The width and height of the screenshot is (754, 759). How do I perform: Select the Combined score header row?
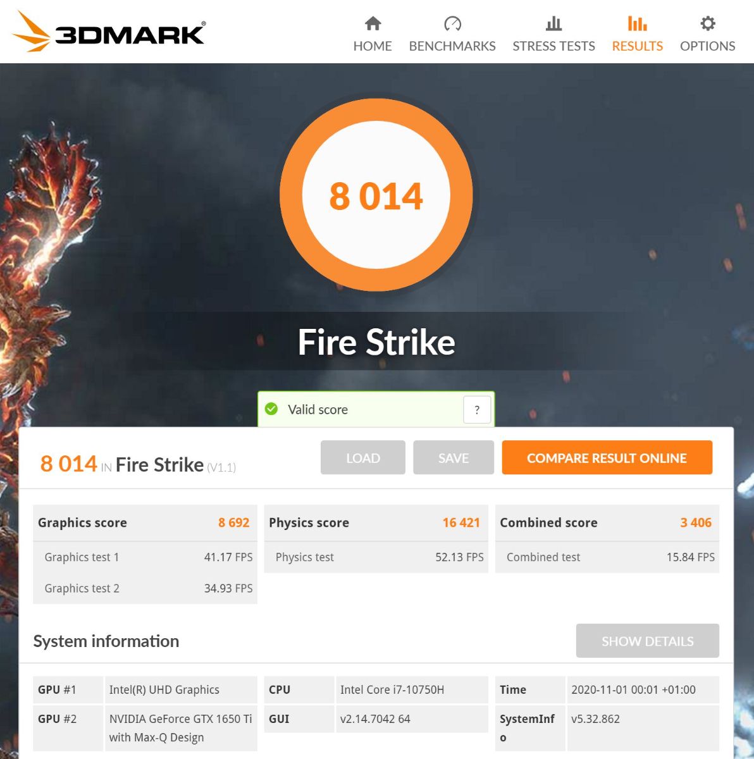[607, 522]
